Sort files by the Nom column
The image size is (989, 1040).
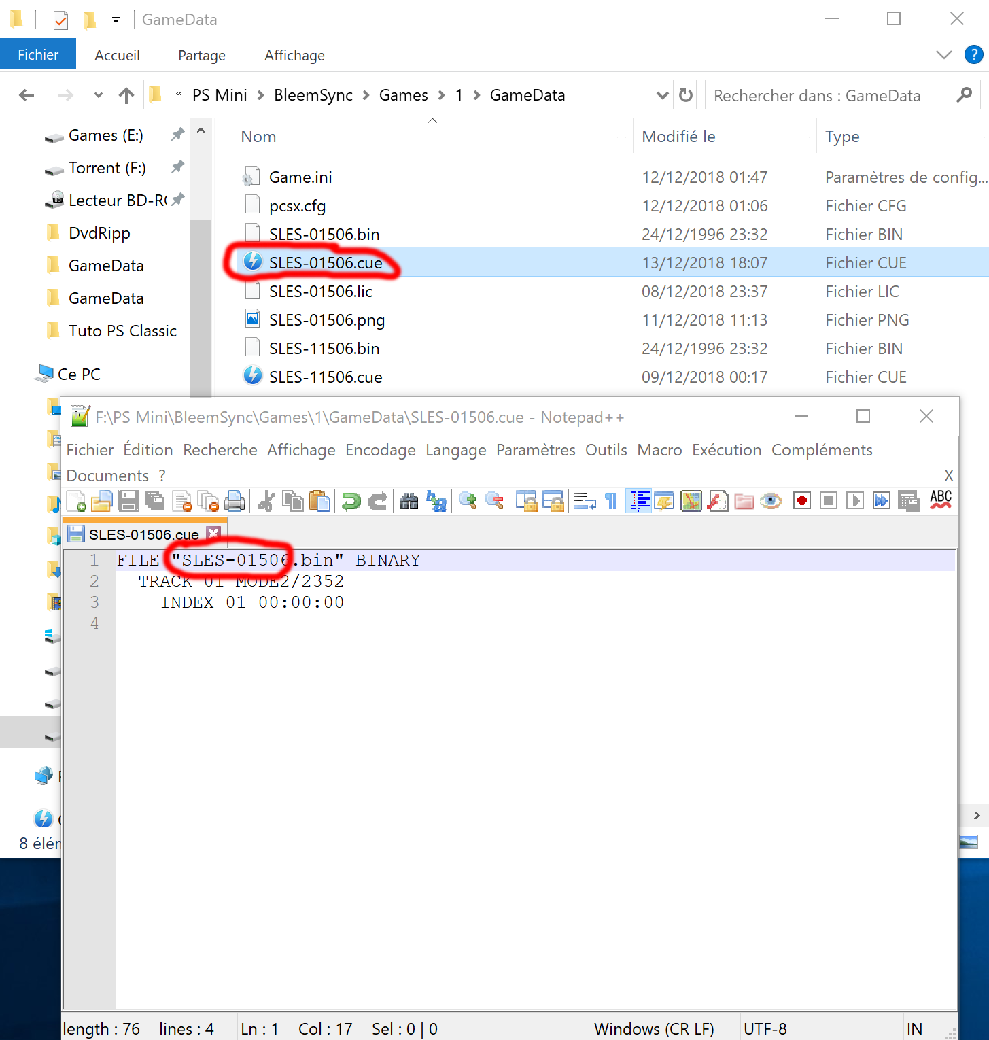coord(258,137)
